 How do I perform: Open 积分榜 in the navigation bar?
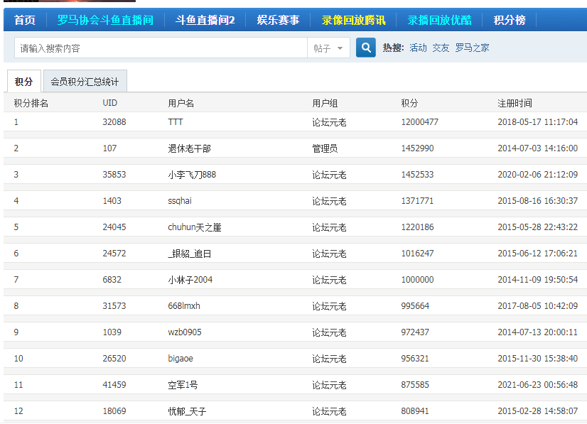[x=510, y=20]
